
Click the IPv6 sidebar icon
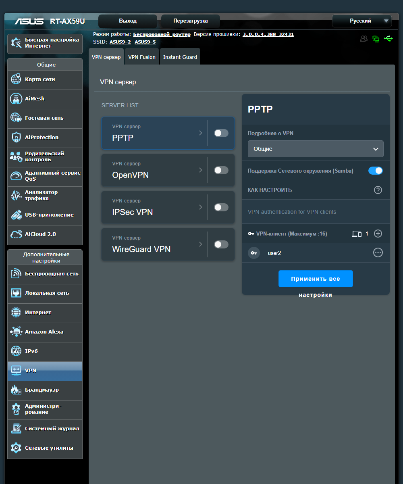coord(16,351)
